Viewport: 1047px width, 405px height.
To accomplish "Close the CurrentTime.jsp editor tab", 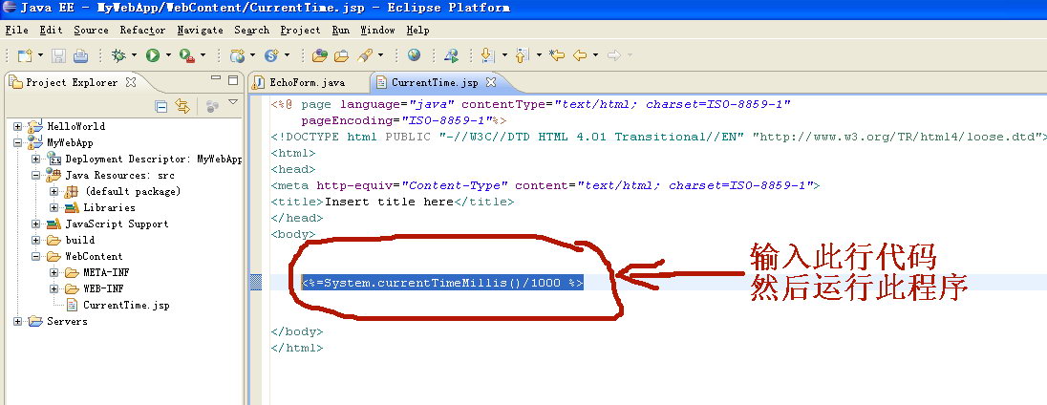I will point(491,83).
